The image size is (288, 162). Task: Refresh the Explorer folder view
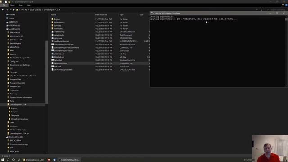click(261, 10)
